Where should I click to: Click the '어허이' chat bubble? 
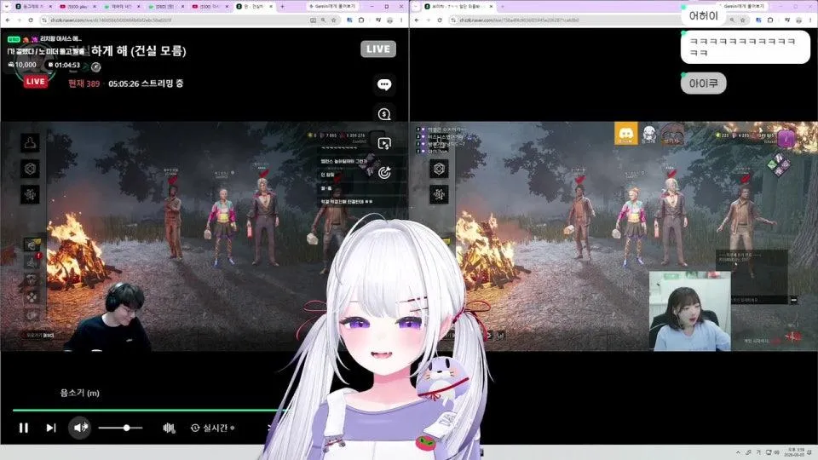(703, 15)
